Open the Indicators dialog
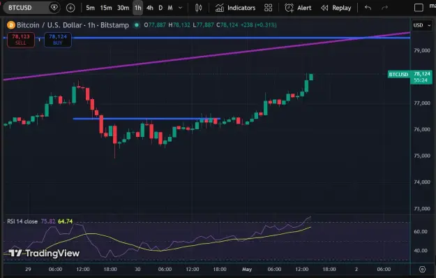Viewport: 436px width, 278px height. click(x=235, y=8)
